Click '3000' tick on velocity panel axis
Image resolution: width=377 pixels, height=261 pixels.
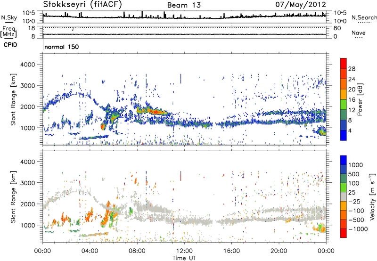[27, 183]
